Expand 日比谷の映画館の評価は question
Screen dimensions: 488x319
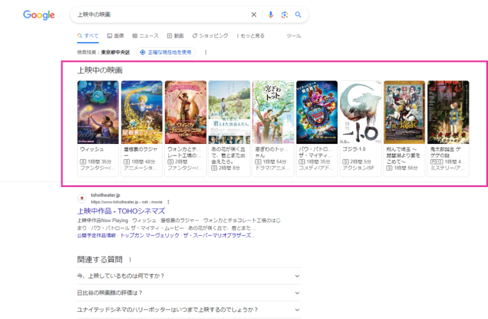[189, 293]
